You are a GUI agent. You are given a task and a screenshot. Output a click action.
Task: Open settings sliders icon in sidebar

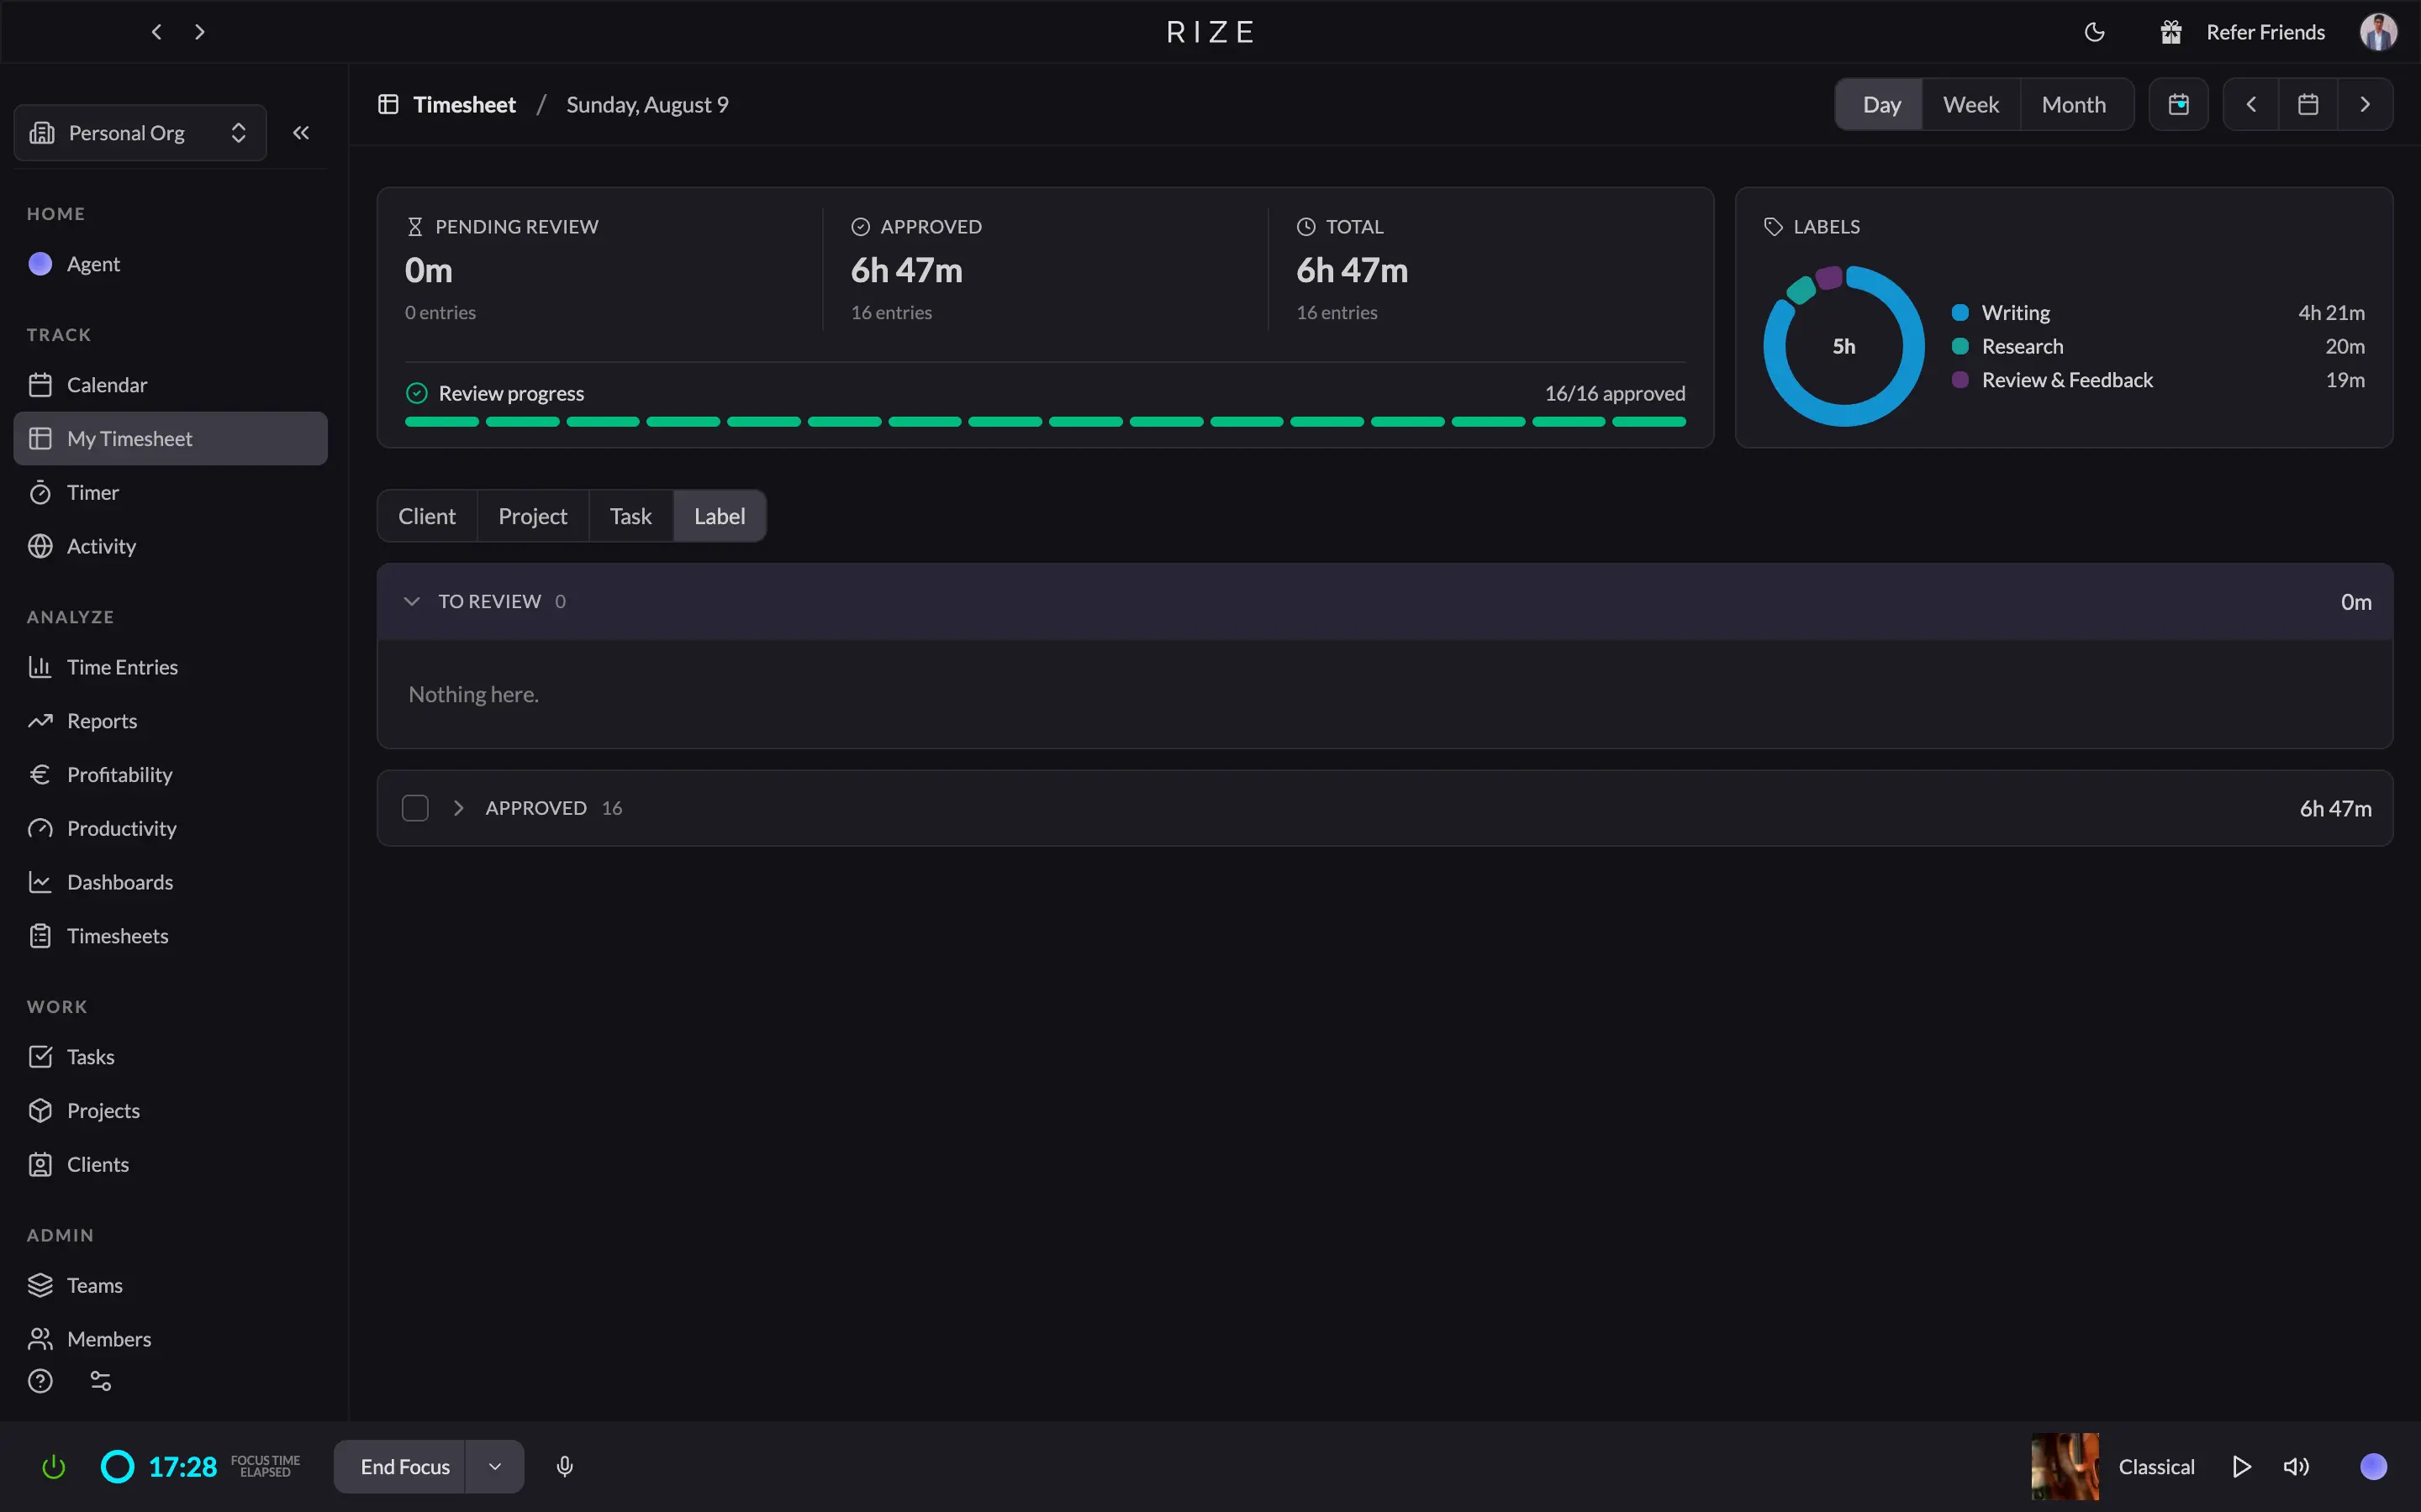pos(101,1381)
